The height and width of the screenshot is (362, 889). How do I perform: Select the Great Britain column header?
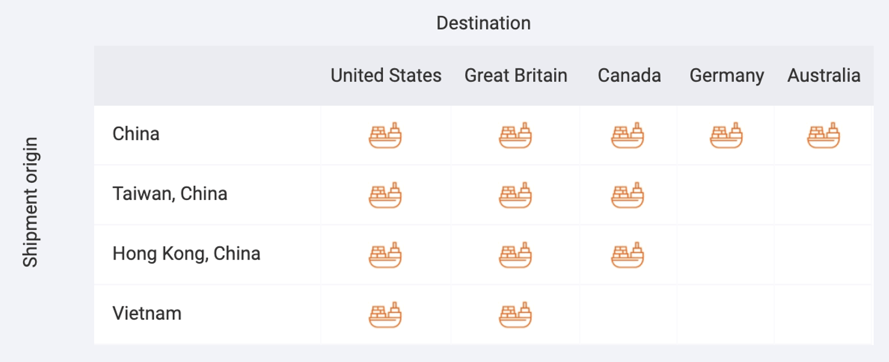point(516,75)
